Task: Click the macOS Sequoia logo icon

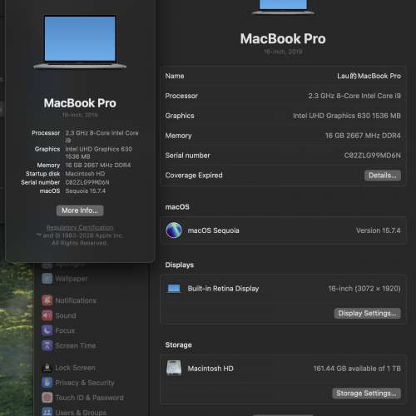Action: click(x=174, y=230)
